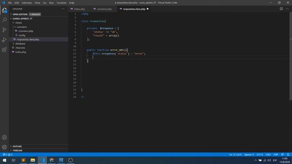The height and width of the screenshot is (164, 292).
Task: Open the Terminal menu
Action: click(x=61, y=3)
